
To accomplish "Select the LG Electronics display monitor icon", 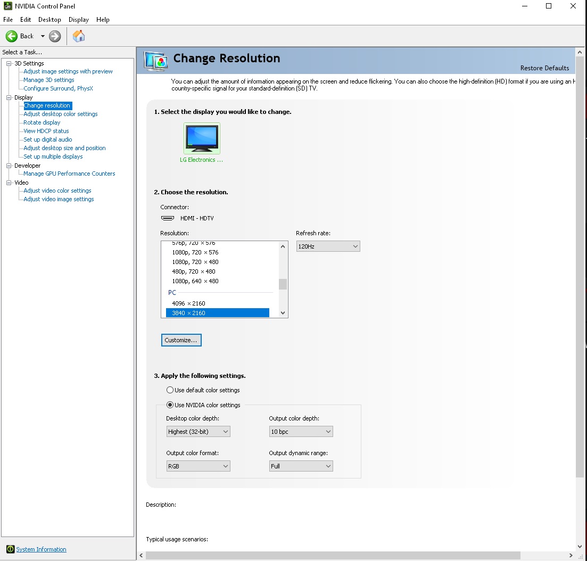I will pyautogui.click(x=202, y=138).
